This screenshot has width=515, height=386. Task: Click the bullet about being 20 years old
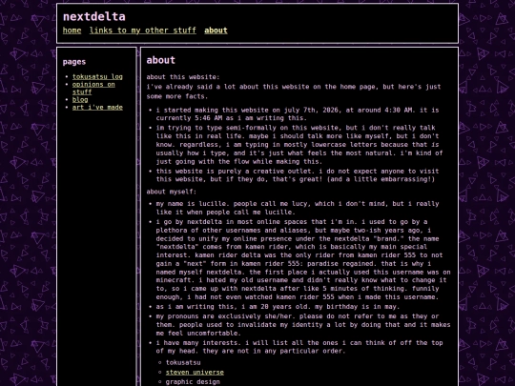coord(278,307)
